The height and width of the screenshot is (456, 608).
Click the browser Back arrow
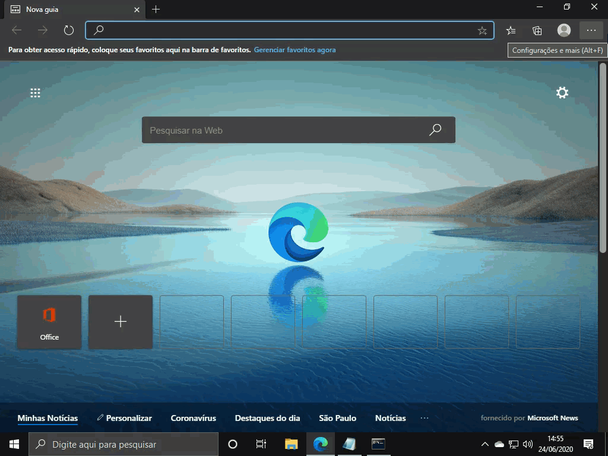17,30
